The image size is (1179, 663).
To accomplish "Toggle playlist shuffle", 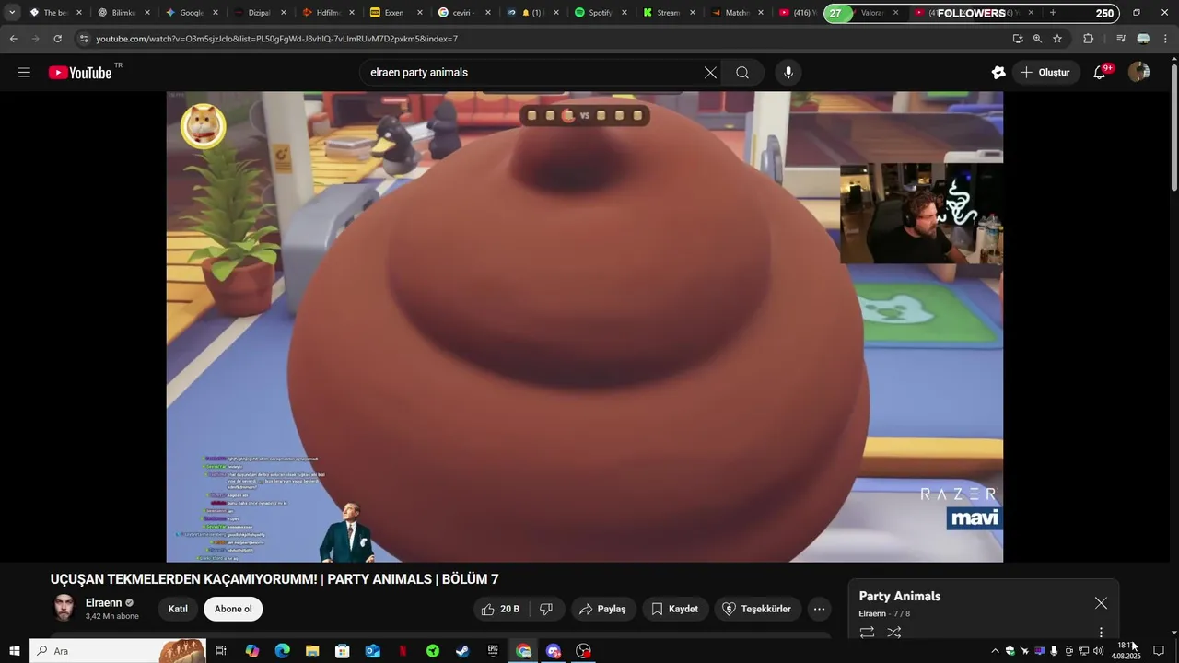I will tap(893, 633).
